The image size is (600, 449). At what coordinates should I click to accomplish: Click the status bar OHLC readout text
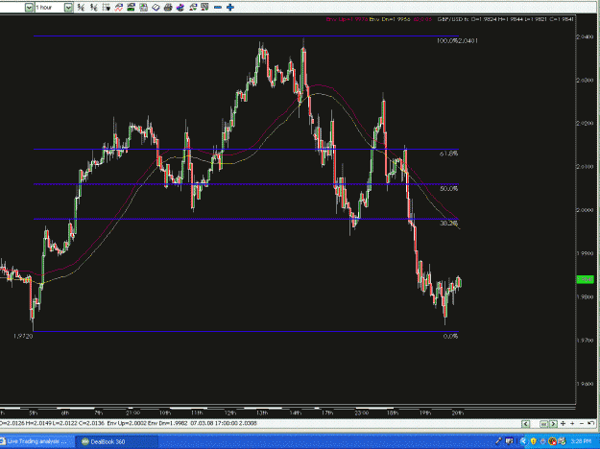coord(129,423)
